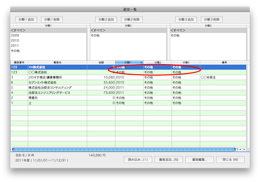The width and height of the screenshot is (260, 182).
Task: Select the ○○株式会社 customer row
Action: pos(128,72)
